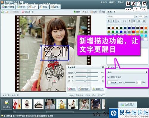Pick the black color swatch
This screenshot has width=149, height=118.
tap(109, 28)
